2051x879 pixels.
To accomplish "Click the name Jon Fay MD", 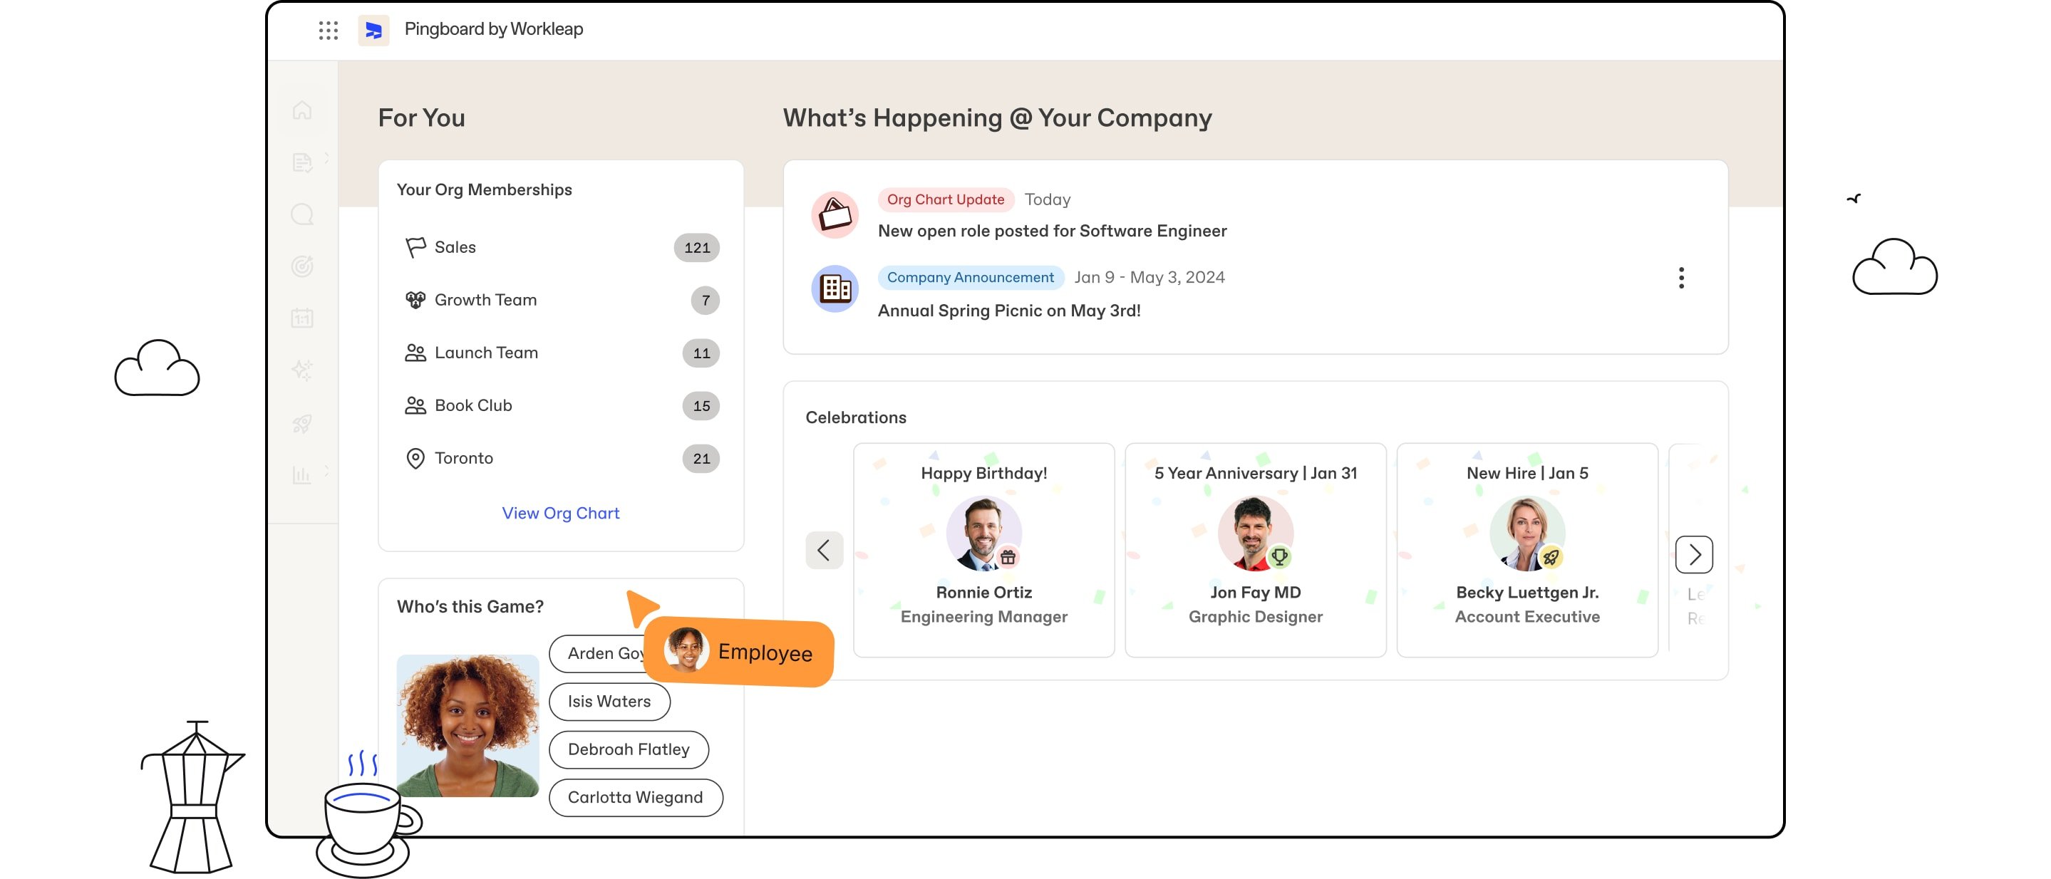I will [1255, 593].
